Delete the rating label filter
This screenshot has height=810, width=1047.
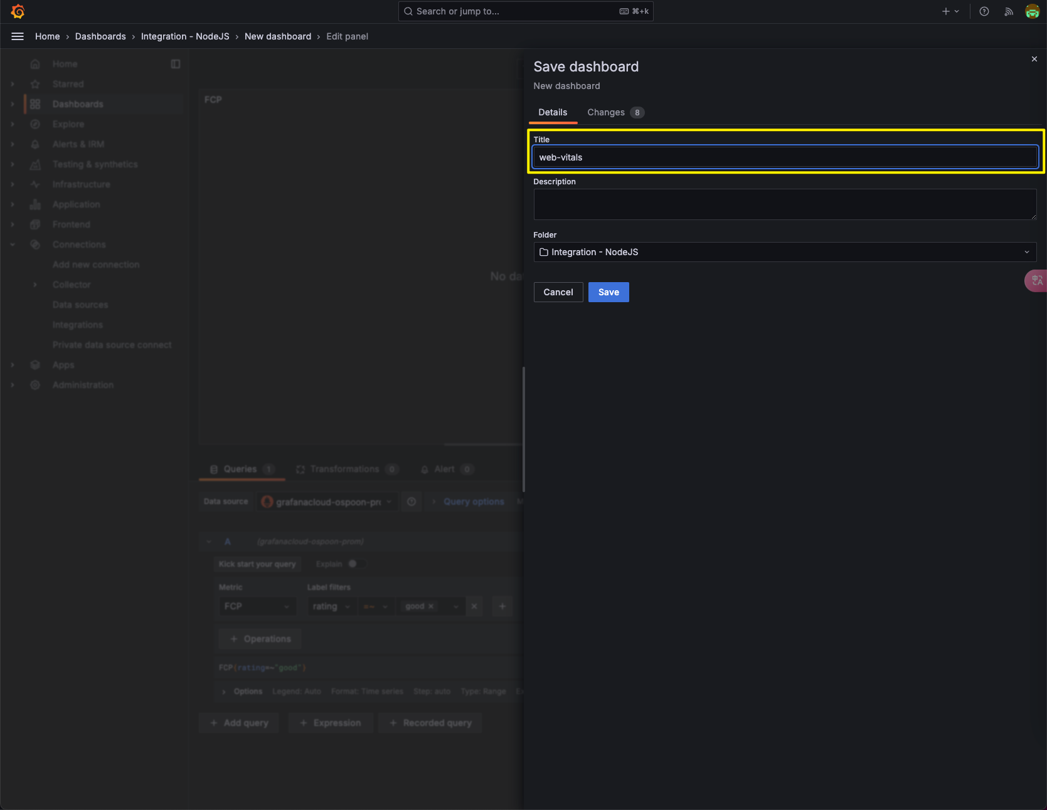pyautogui.click(x=474, y=606)
